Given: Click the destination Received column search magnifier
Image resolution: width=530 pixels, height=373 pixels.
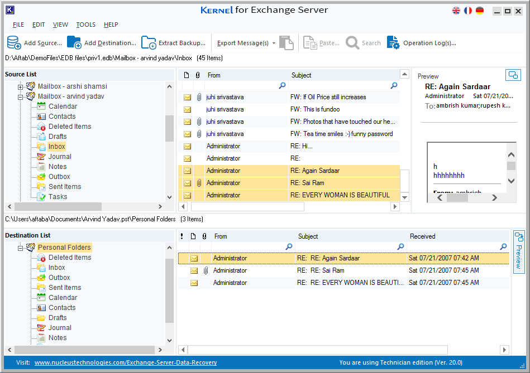Looking at the screenshot, I should 503,247.
